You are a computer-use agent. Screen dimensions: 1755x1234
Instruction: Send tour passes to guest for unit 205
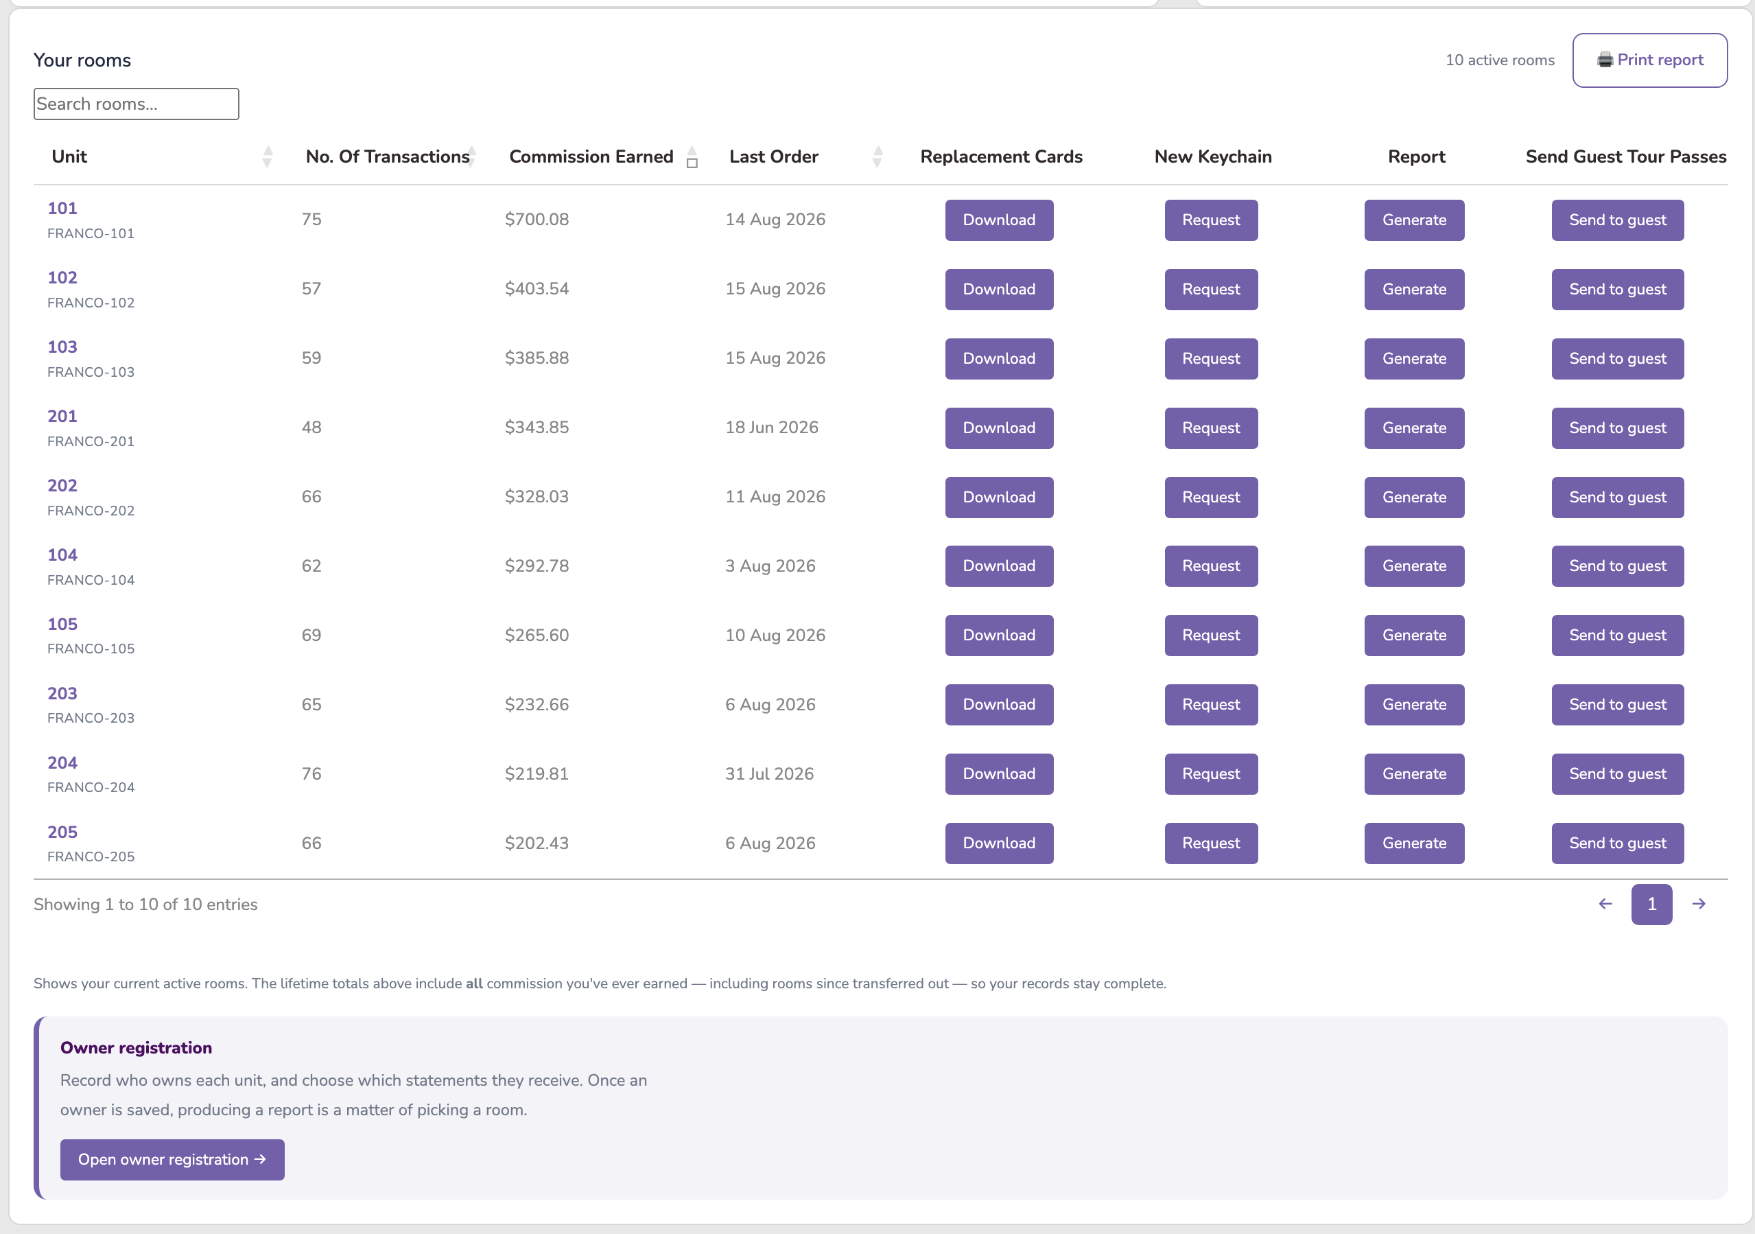tap(1617, 843)
